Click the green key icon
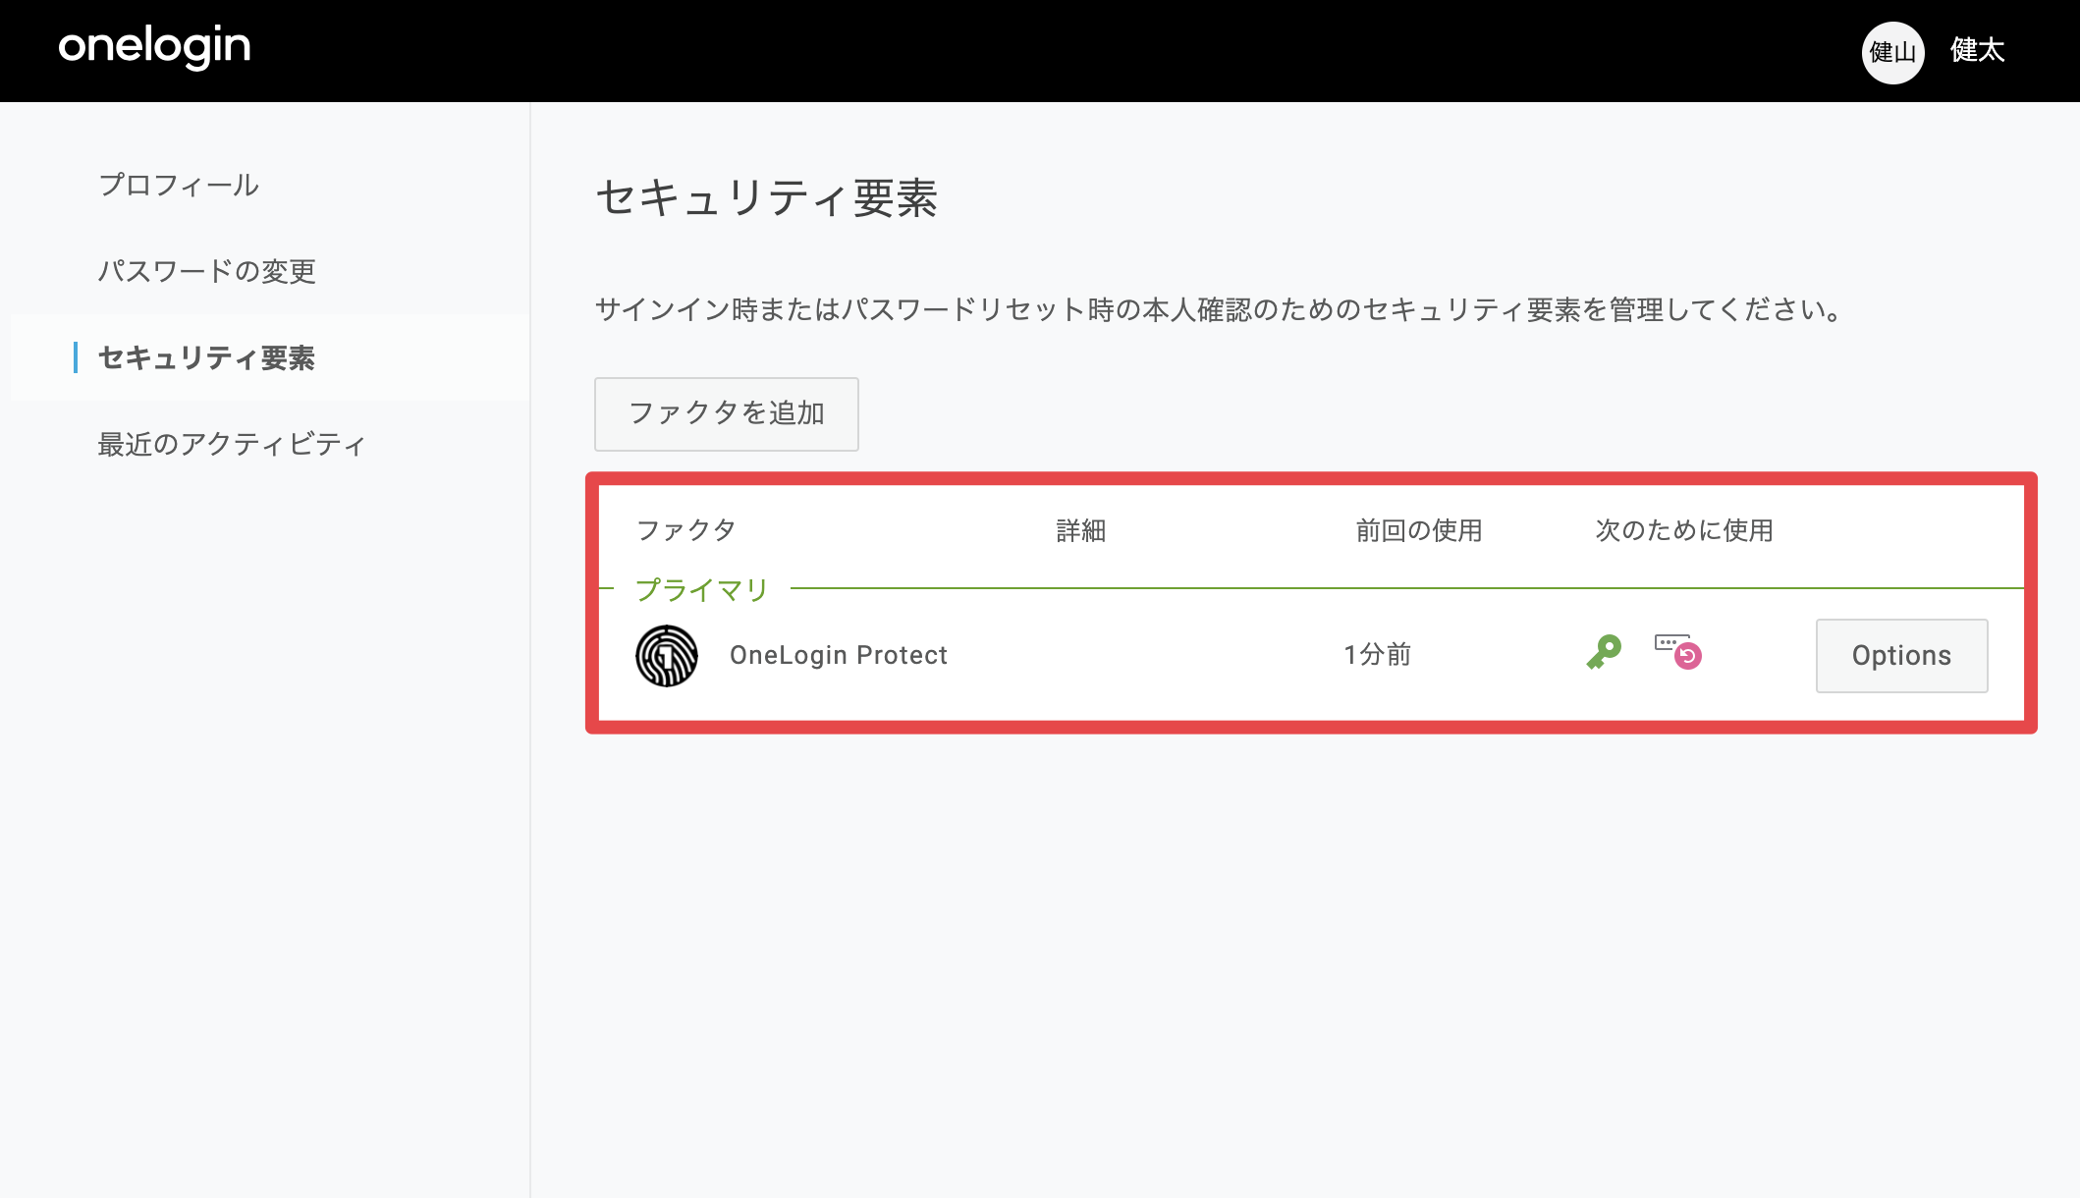Screen dimensions: 2080x1198 pyautogui.click(x=1604, y=652)
